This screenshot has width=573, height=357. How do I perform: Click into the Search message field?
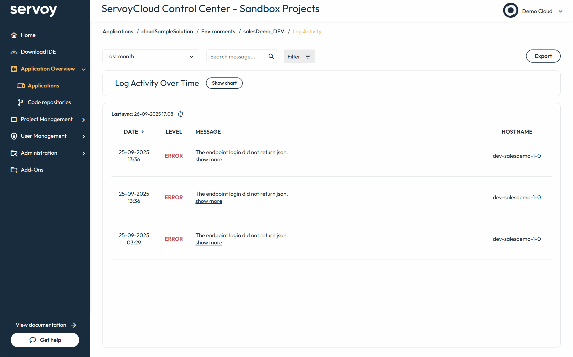237,56
